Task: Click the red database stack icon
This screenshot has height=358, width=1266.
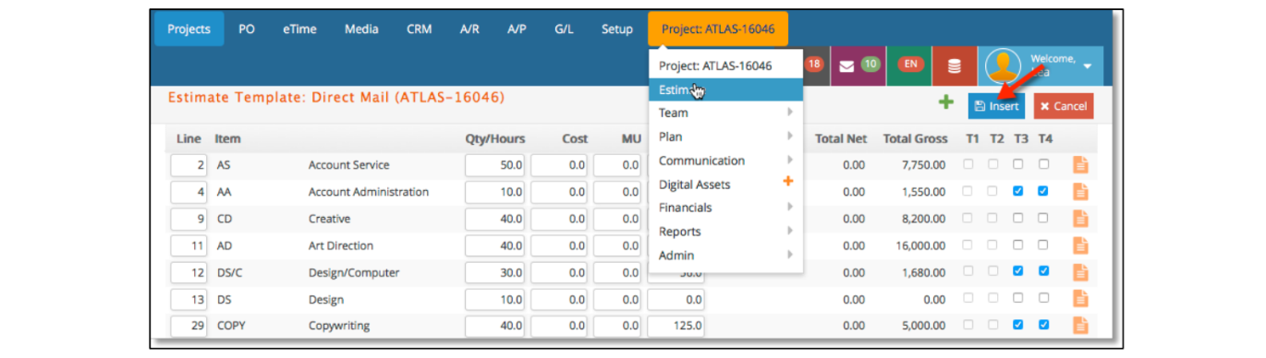Action: click(955, 66)
